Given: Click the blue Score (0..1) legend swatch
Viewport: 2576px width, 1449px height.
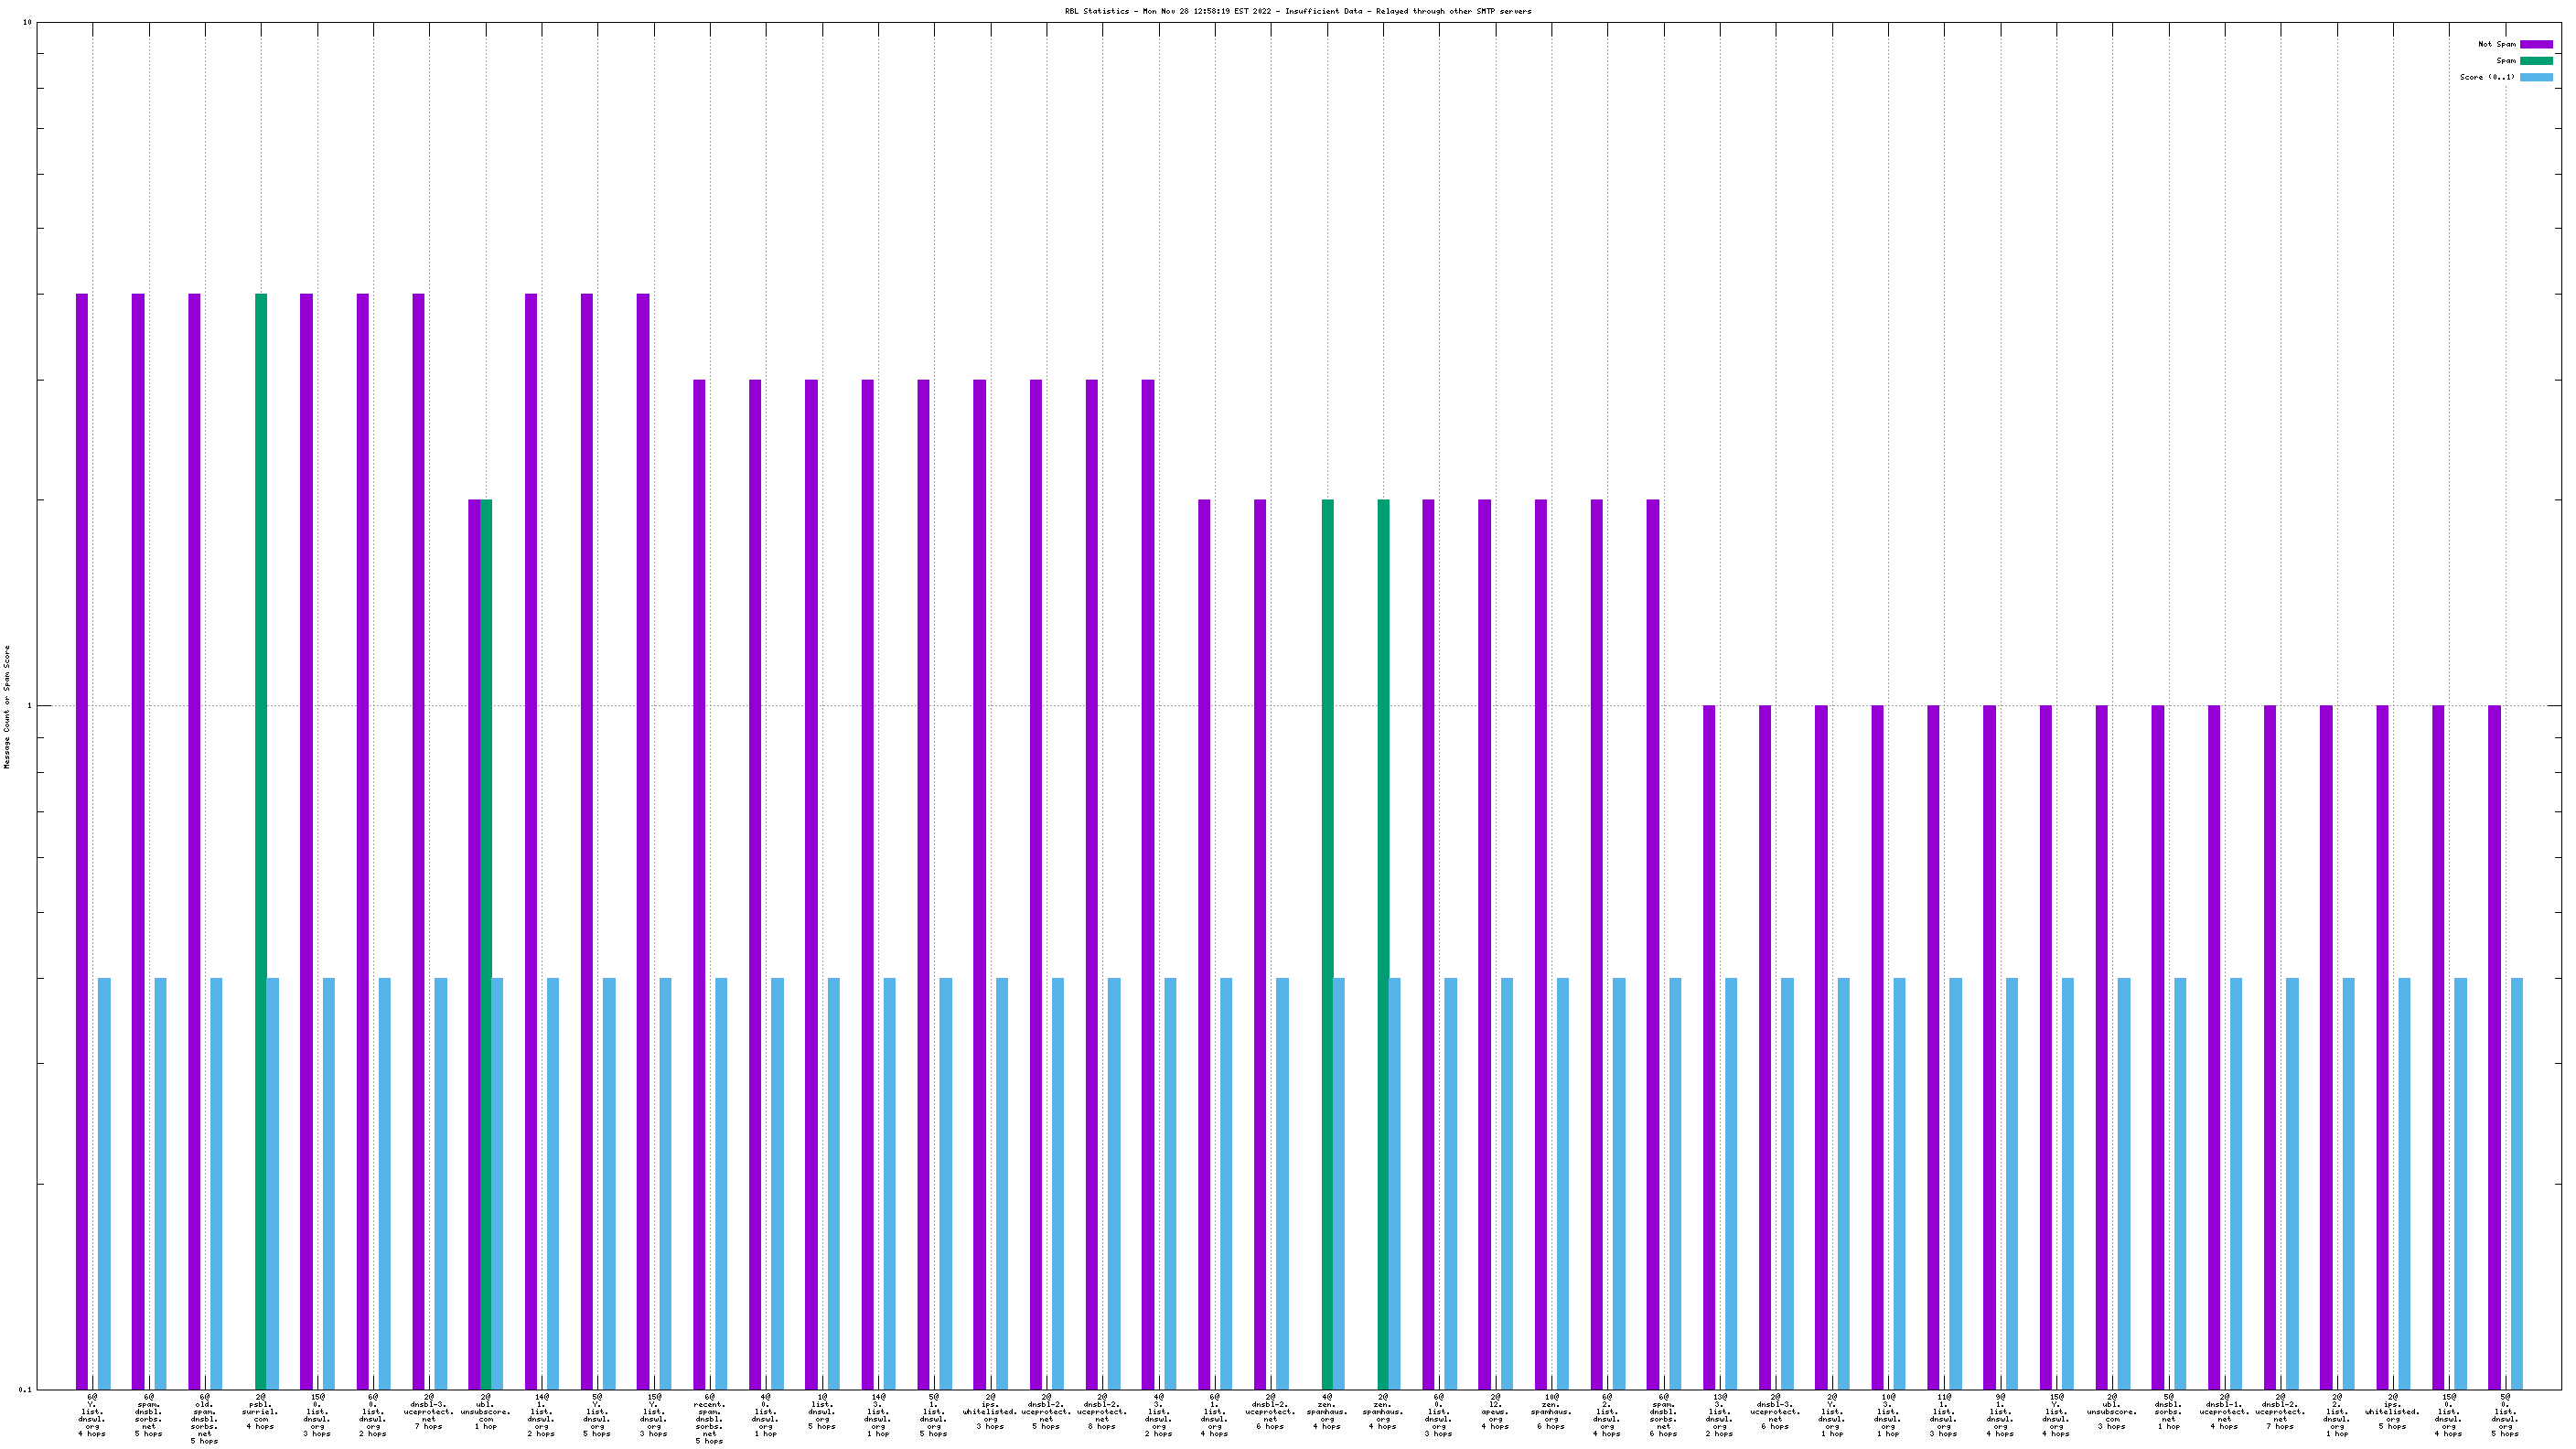Looking at the screenshot, I should (2536, 77).
